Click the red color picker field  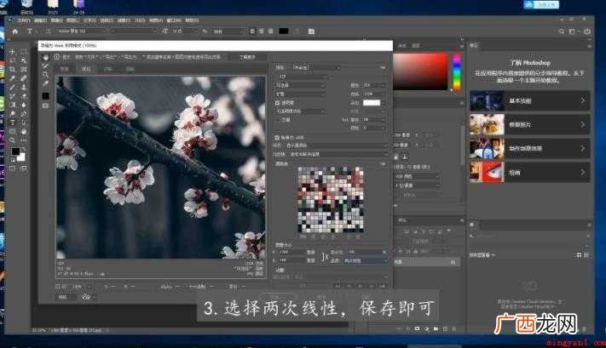click(x=420, y=71)
